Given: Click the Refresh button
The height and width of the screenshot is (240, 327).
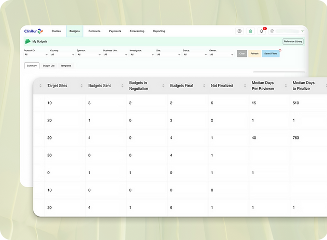Looking at the screenshot, I should point(254,53).
